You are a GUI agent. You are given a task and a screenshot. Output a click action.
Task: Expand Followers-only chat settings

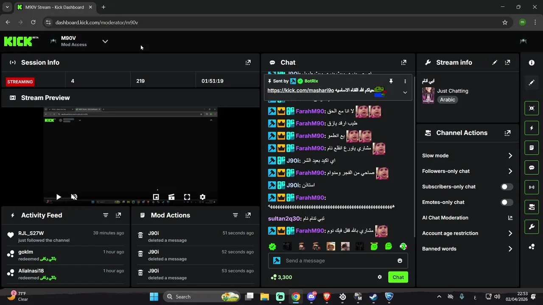tap(510, 171)
